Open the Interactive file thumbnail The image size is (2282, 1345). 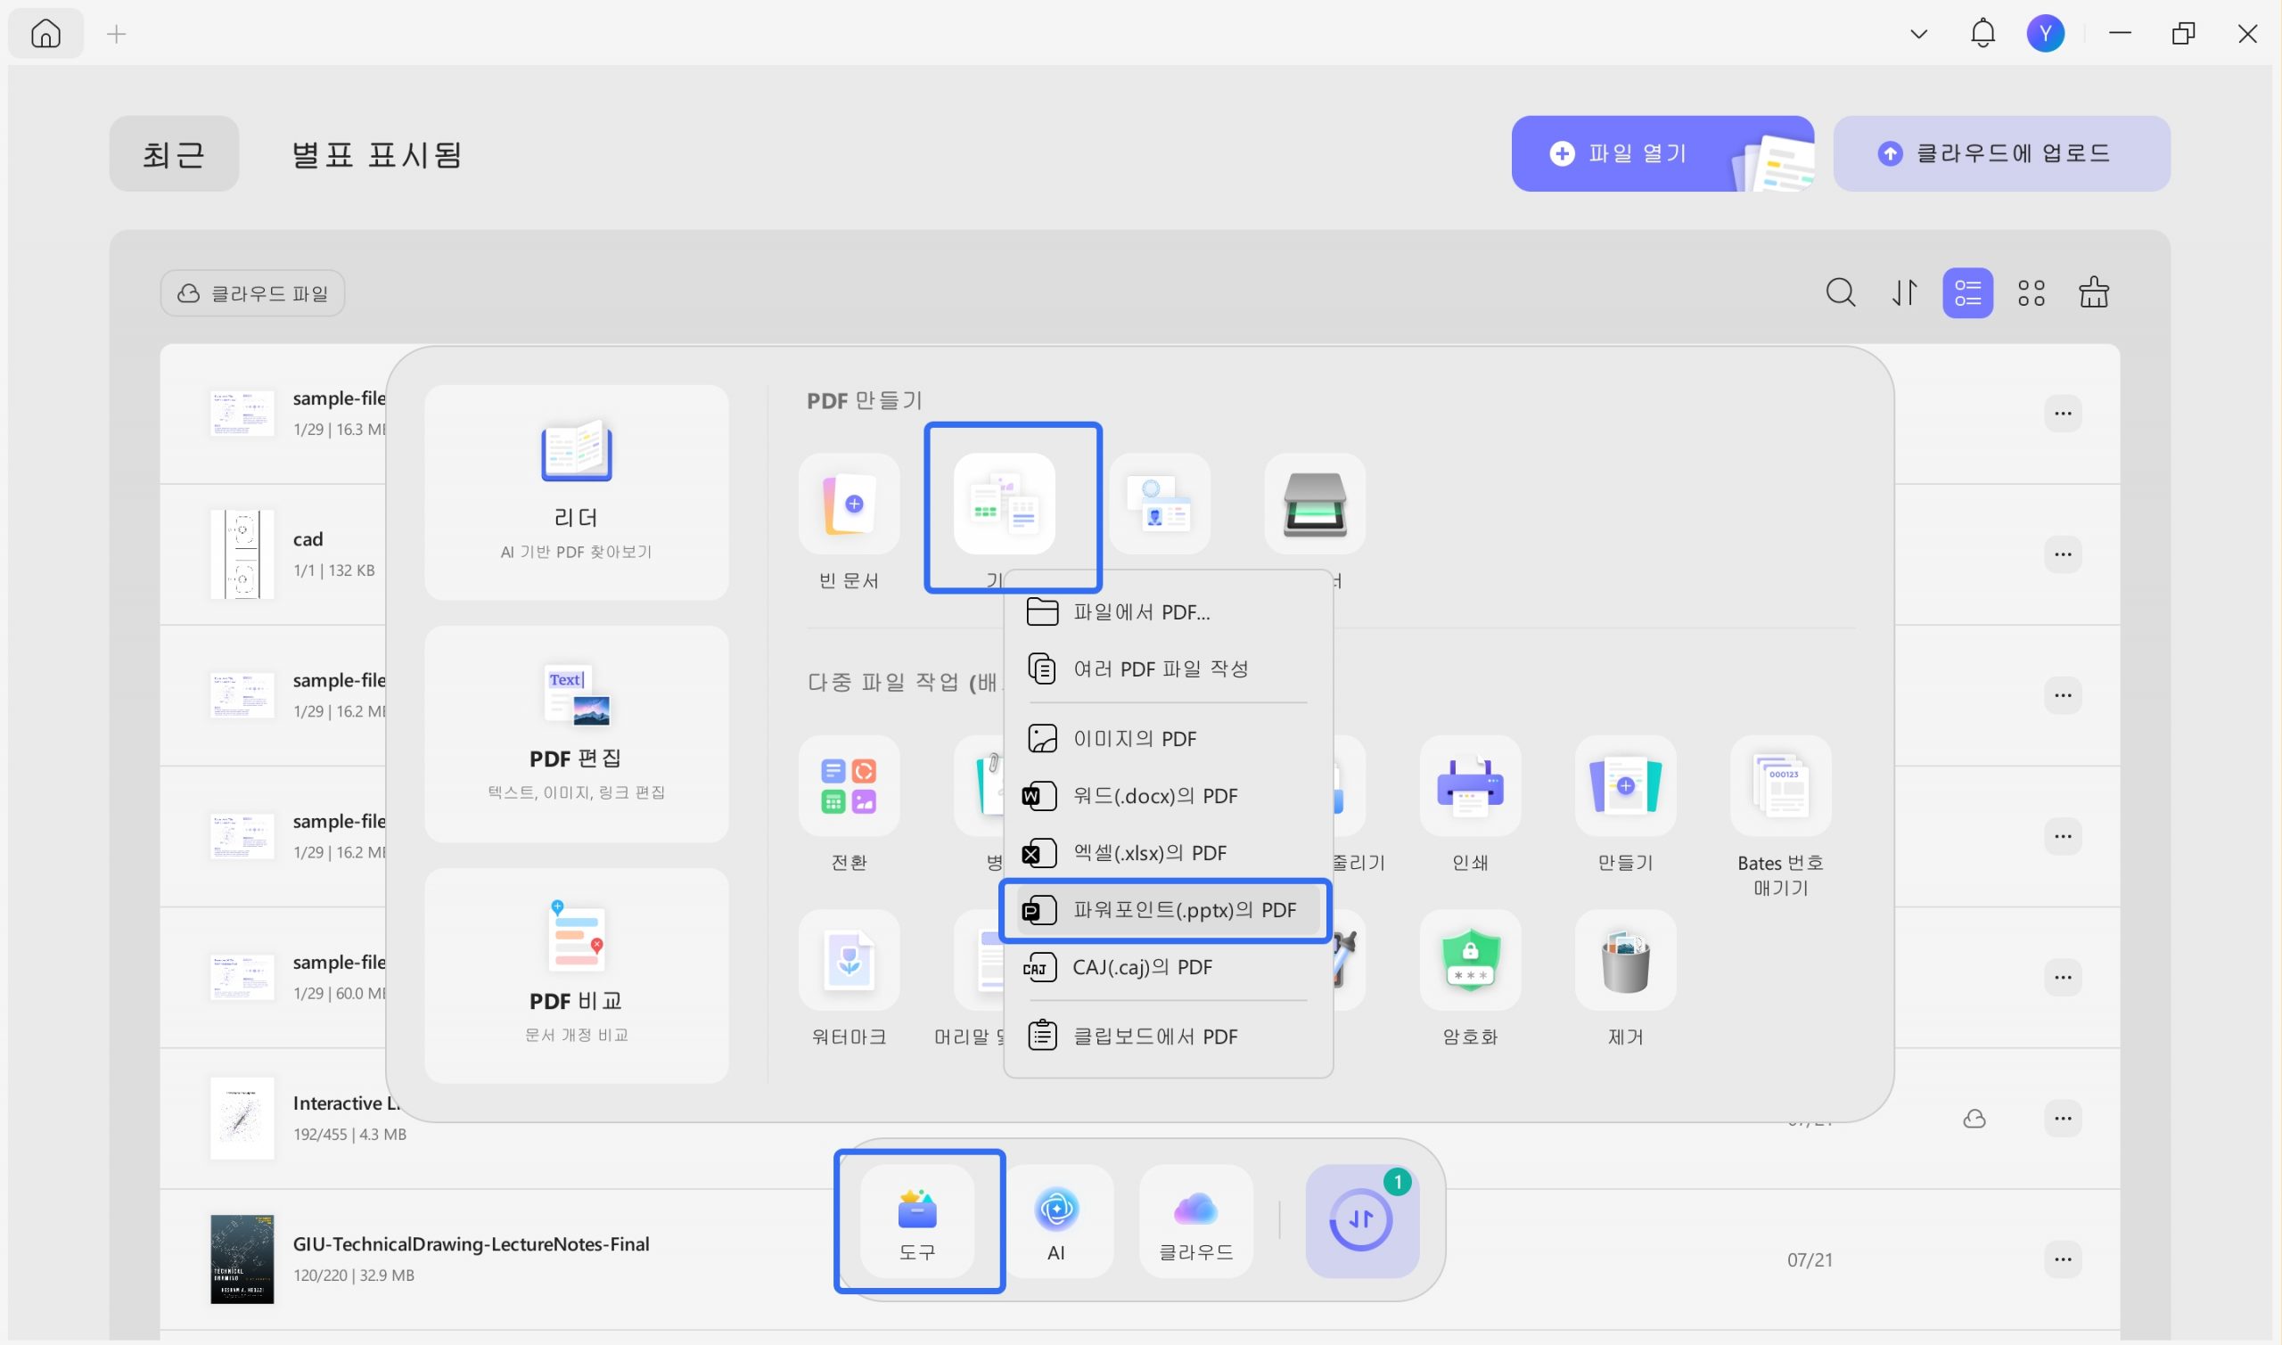(x=242, y=1119)
